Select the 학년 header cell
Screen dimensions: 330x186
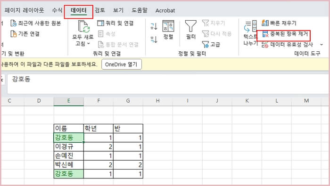click(x=98, y=128)
